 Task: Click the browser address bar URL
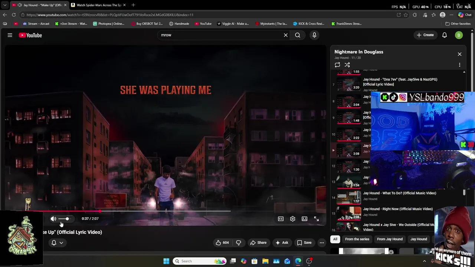tap(110, 15)
